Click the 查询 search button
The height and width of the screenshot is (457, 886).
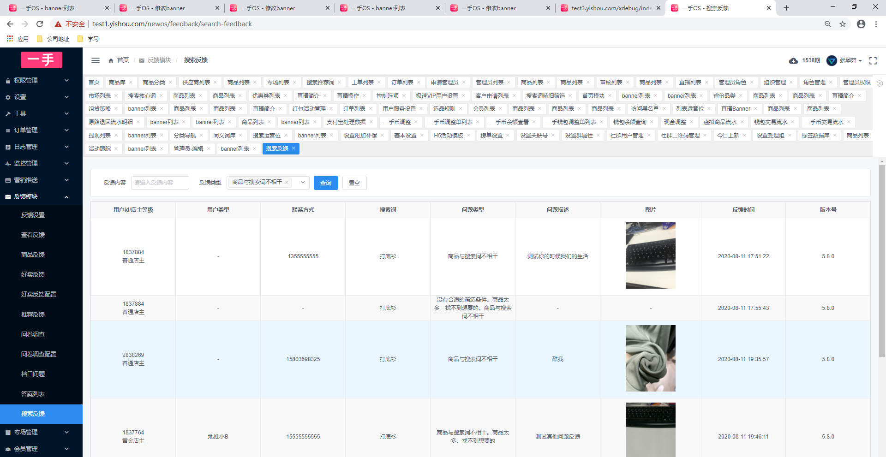pyautogui.click(x=326, y=183)
